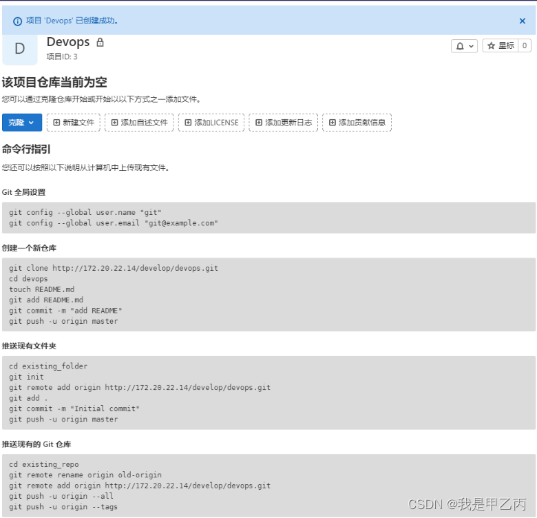
Task: Click the 'cd existing_repo' line
Action: [44, 464]
